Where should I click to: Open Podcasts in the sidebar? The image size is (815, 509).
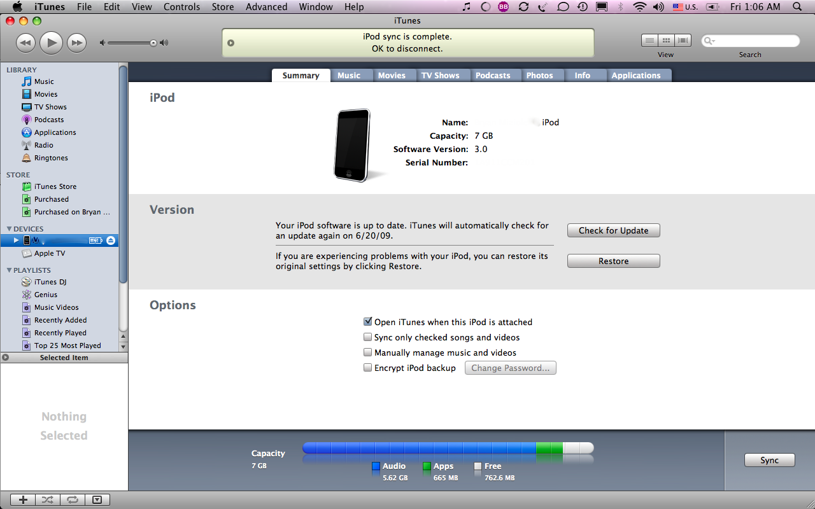[49, 120]
